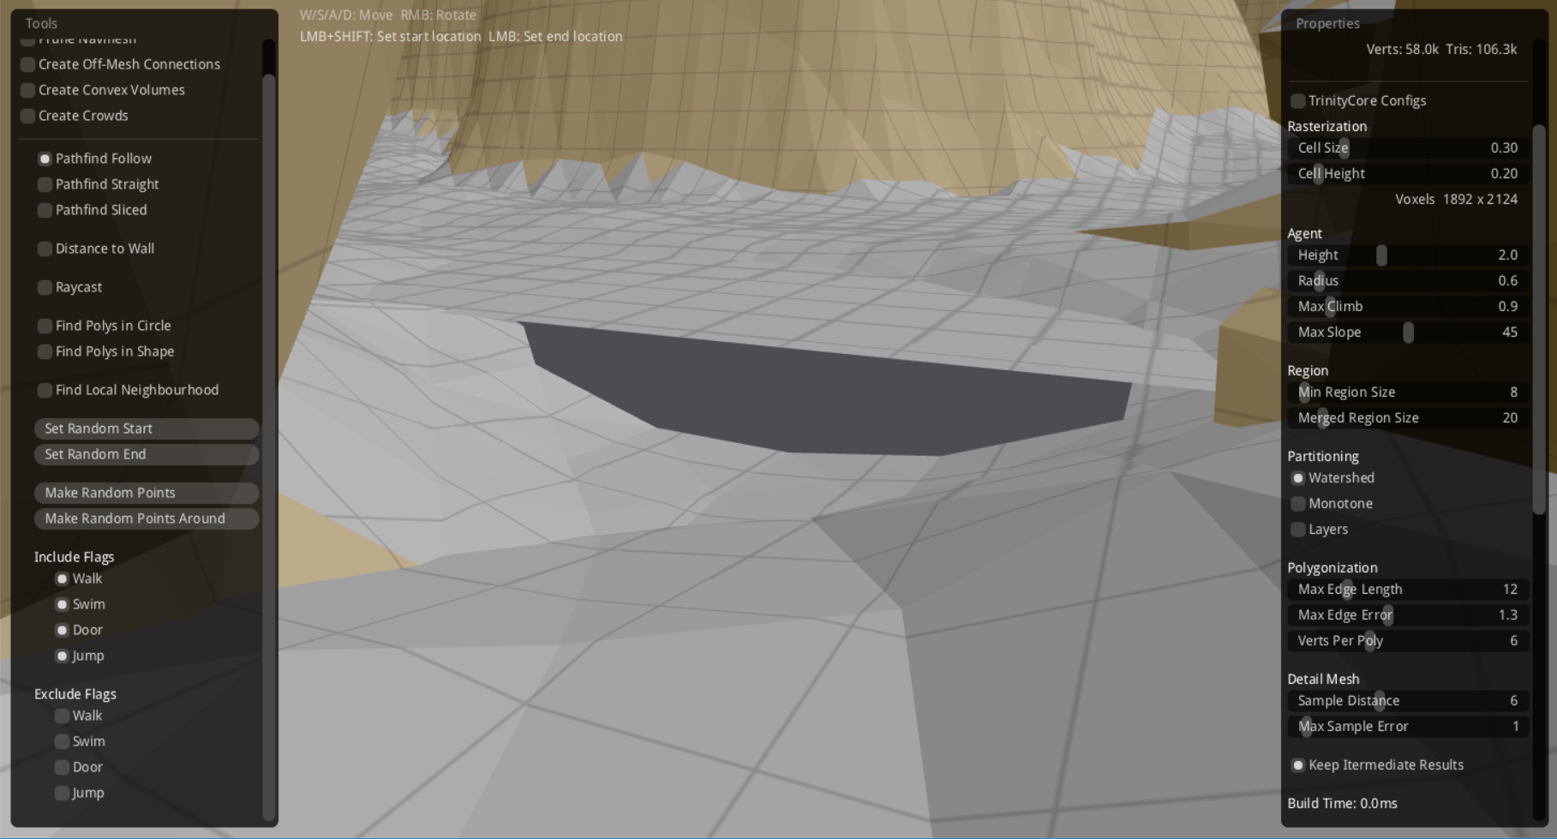Adjust the Verts Per Poly slider
This screenshot has height=839, width=1557.
[1408, 641]
